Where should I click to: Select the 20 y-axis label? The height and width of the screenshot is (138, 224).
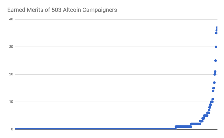tap(11, 74)
